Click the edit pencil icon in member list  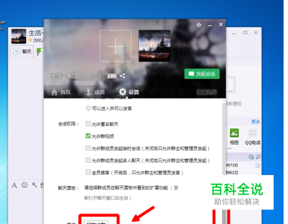pos(258,165)
